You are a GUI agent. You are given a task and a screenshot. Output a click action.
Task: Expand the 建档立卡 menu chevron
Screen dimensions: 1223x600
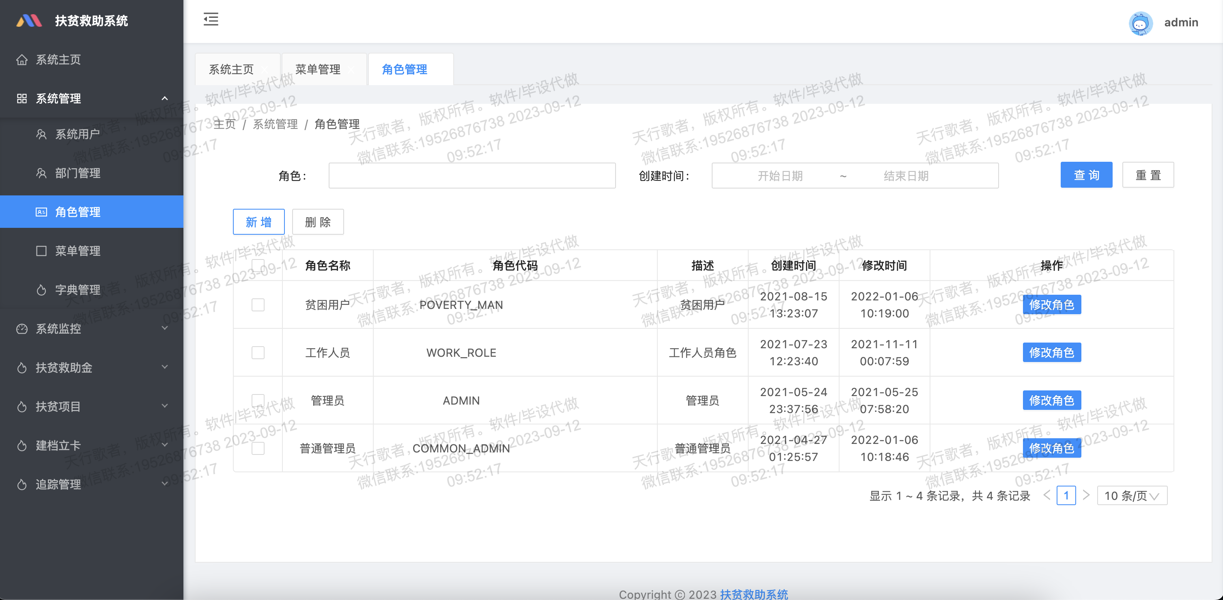tap(165, 445)
